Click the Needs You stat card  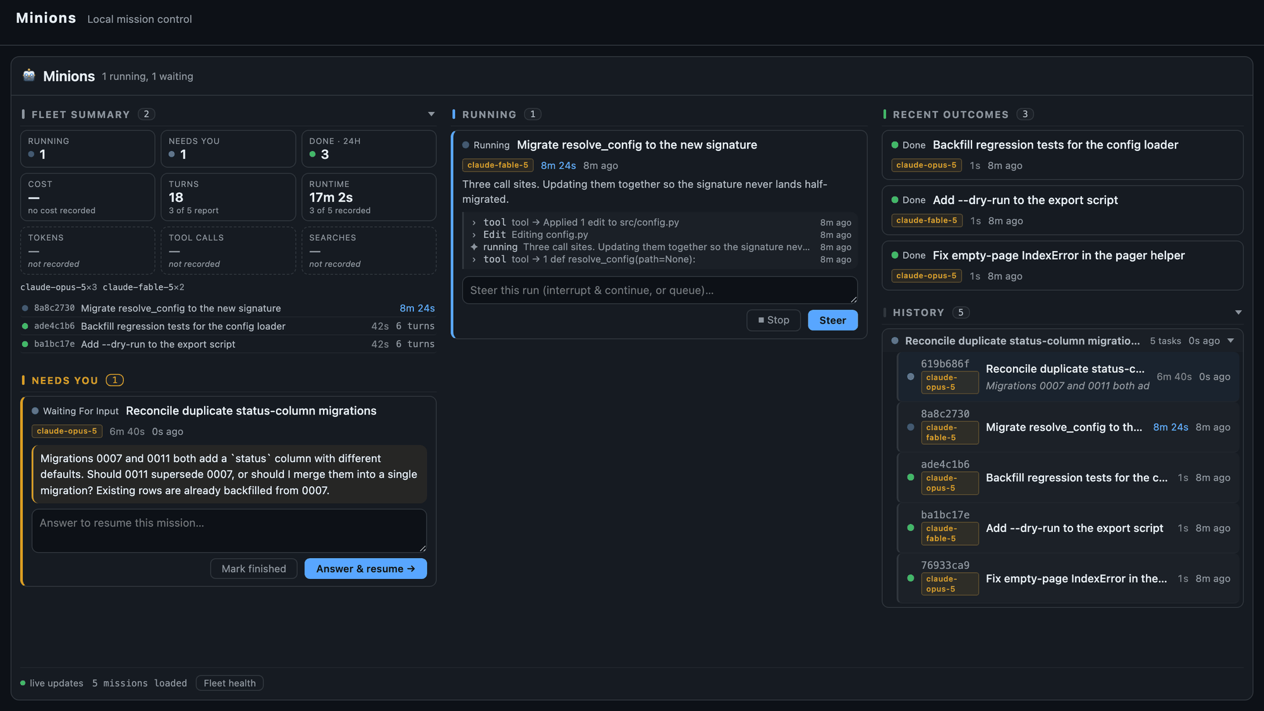(x=228, y=149)
